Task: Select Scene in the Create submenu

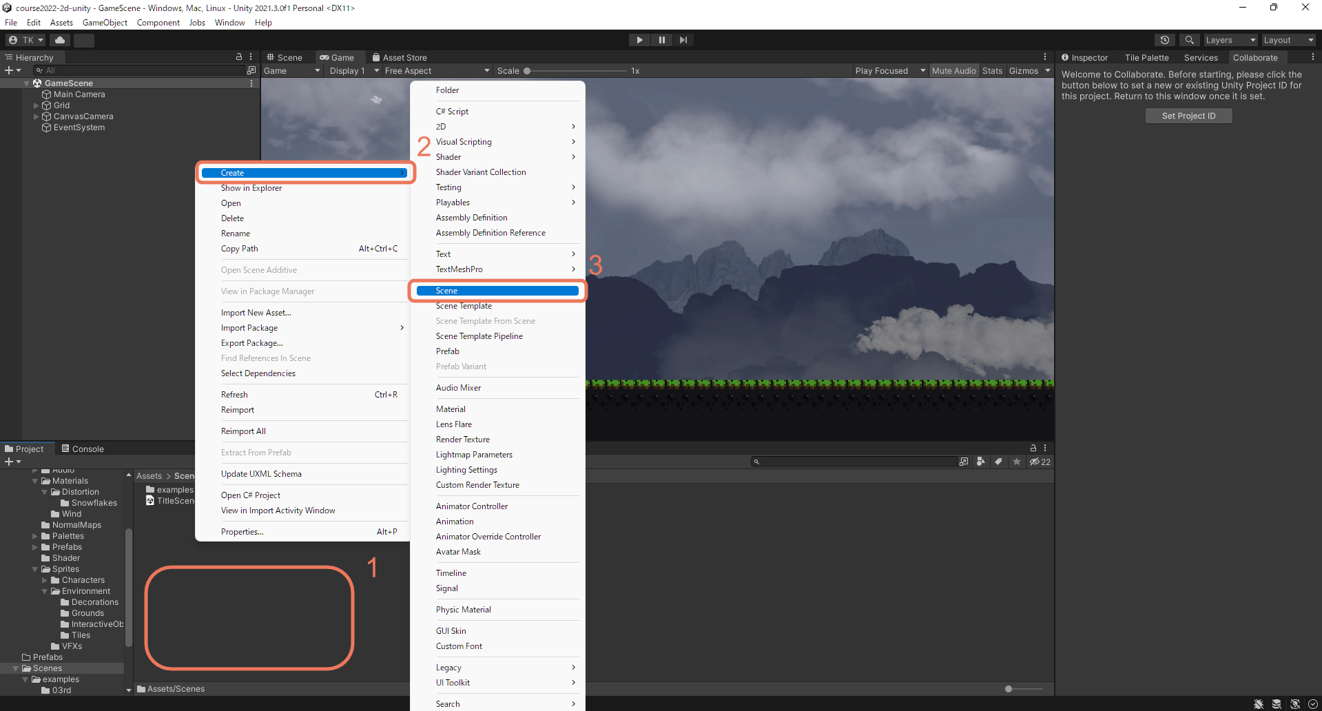Action: 497,291
